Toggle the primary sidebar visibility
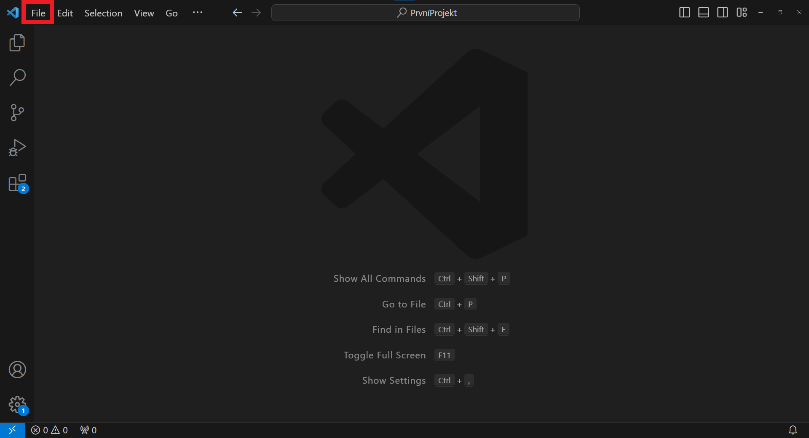The height and width of the screenshot is (438, 809). [x=684, y=12]
